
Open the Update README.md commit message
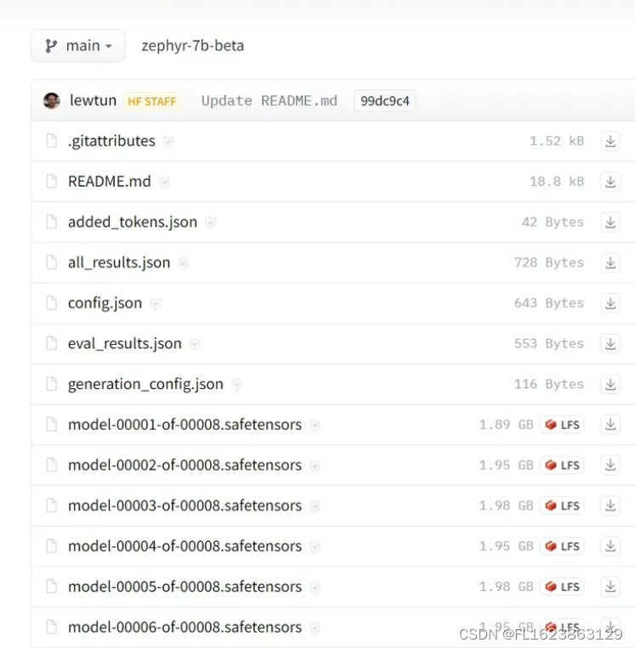coord(269,101)
